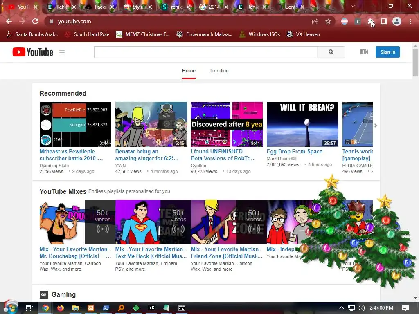Viewport: 419px width, 314px height.
Task: Click the Sign in button
Action: tap(387, 52)
